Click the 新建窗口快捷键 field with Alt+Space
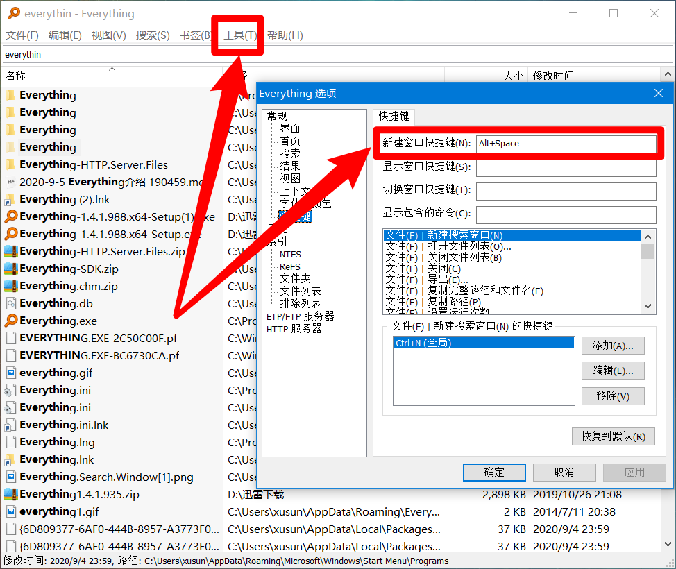676x569 pixels. [x=566, y=144]
